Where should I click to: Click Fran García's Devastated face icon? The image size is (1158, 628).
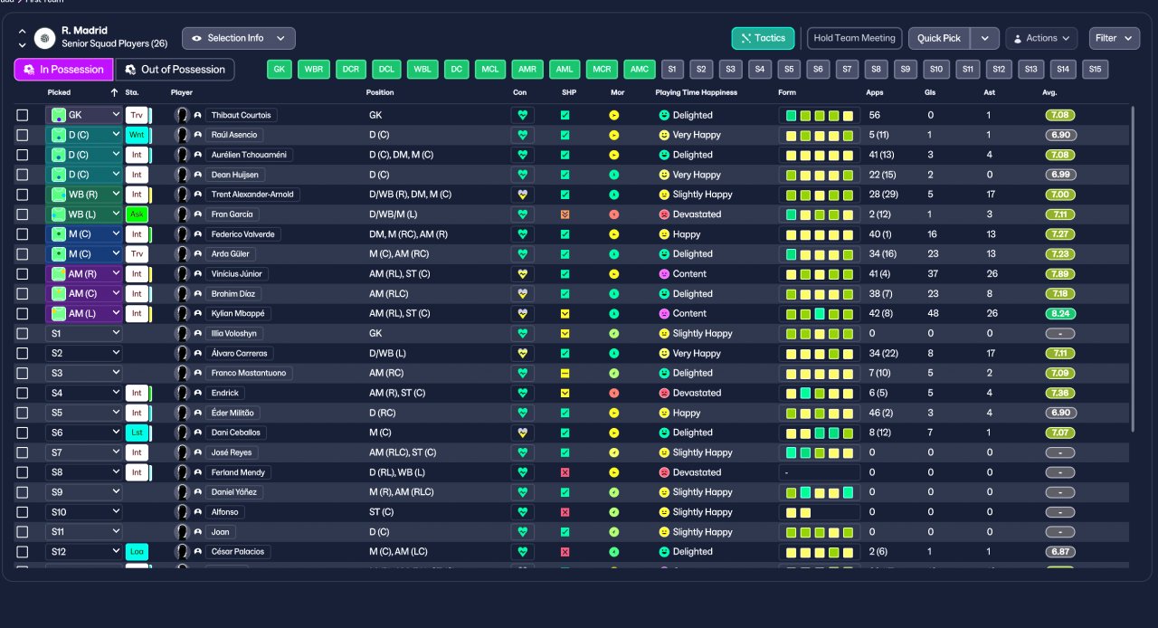point(663,214)
